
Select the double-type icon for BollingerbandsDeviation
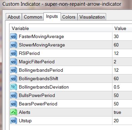click(13, 87)
